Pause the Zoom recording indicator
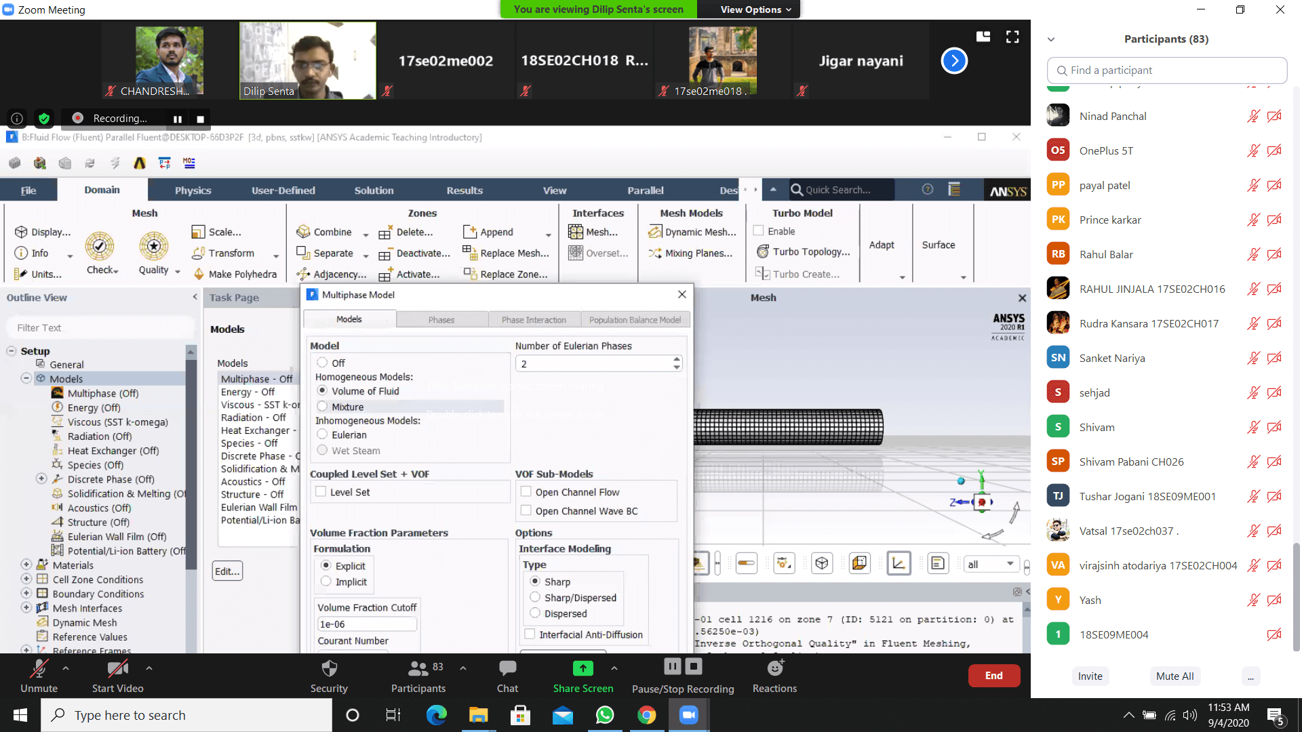Image resolution: width=1302 pixels, height=732 pixels. [x=178, y=119]
